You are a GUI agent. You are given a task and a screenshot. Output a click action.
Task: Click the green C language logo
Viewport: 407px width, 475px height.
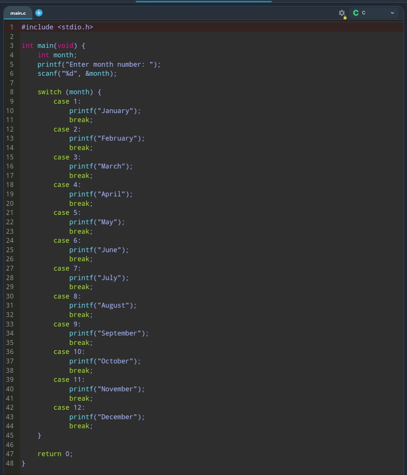coord(356,13)
